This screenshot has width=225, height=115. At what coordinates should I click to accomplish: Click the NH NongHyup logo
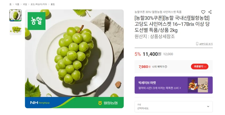[40, 103]
